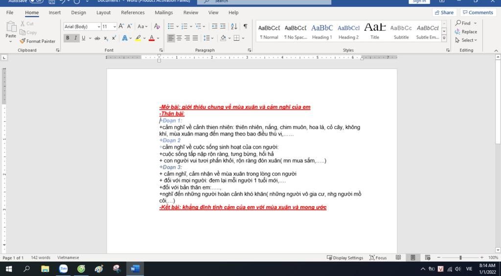501x276 pixels.
Task: Decrease paragraph indent
Action: click(x=215, y=26)
